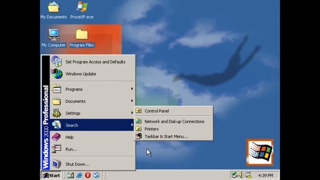Choose Shut Down... in the Start menu

(92, 164)
